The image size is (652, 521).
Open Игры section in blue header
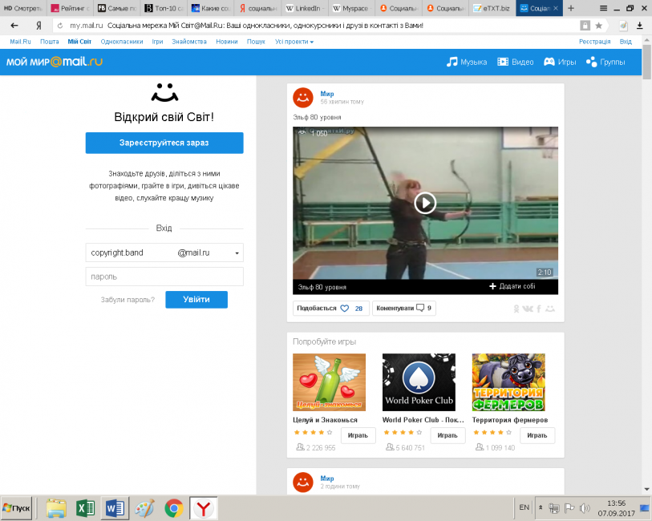tap(560, 62)
